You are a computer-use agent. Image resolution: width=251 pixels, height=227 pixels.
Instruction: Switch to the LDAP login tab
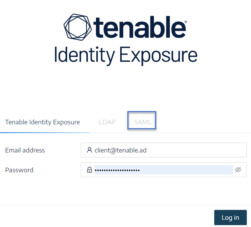[107, 122]
